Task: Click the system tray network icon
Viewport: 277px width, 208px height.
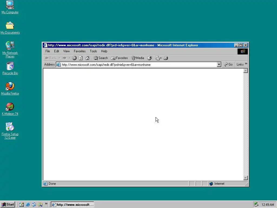Action: (x=256, y=205)
